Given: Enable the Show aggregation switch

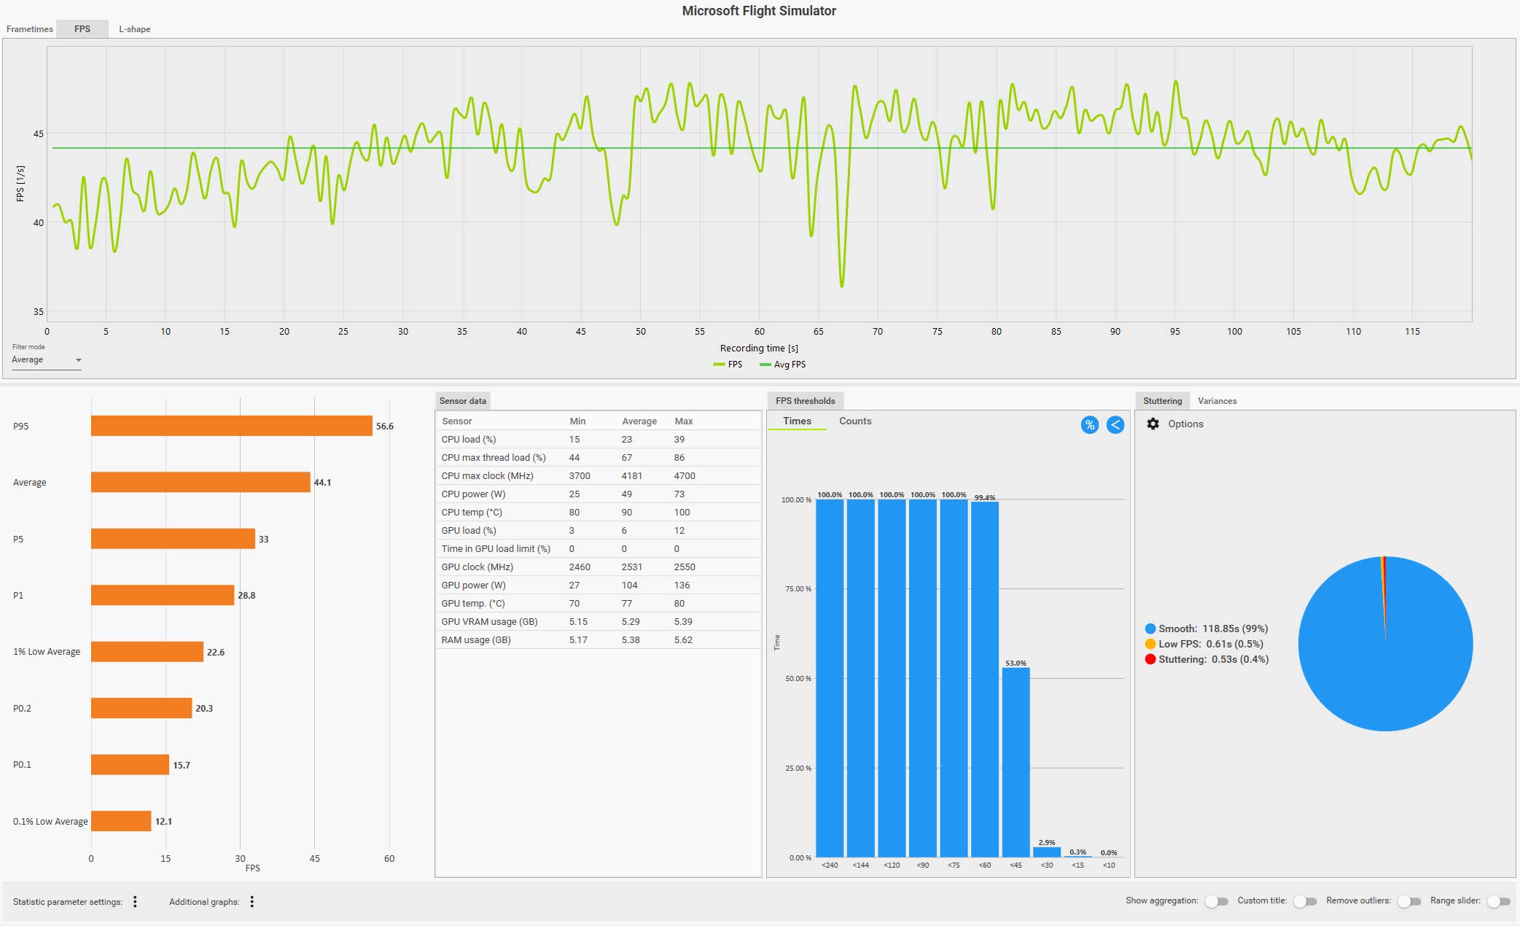Looking at the screenshot, I should (x=1216, y=901).
